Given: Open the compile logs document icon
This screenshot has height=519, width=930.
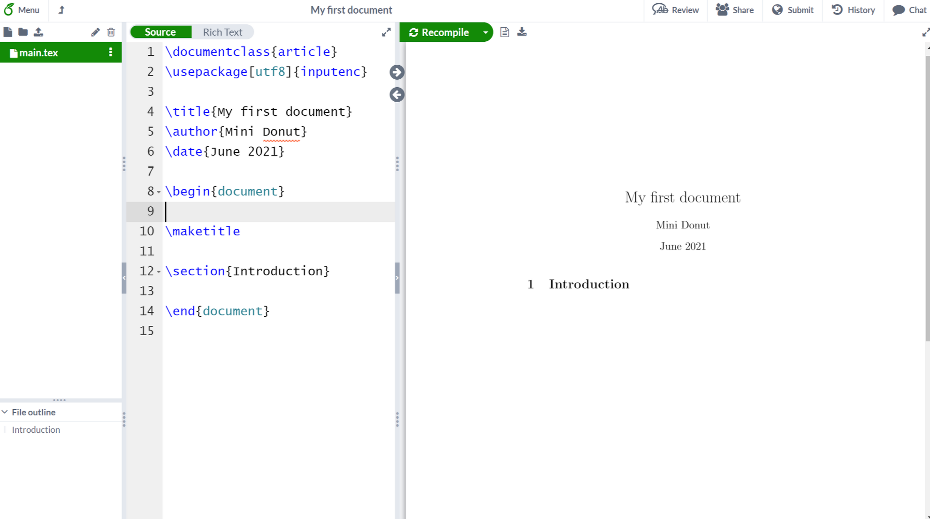Looking at the screenshot, I should (x=504, y=32).
